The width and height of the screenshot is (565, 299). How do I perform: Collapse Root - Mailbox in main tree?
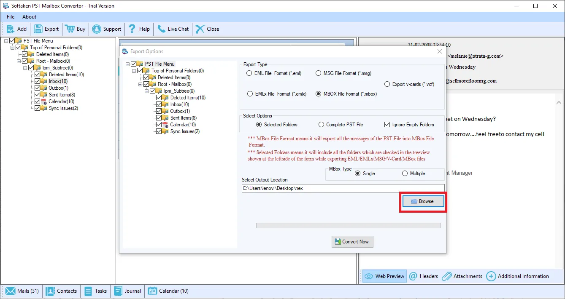click(x=19, y=61)
